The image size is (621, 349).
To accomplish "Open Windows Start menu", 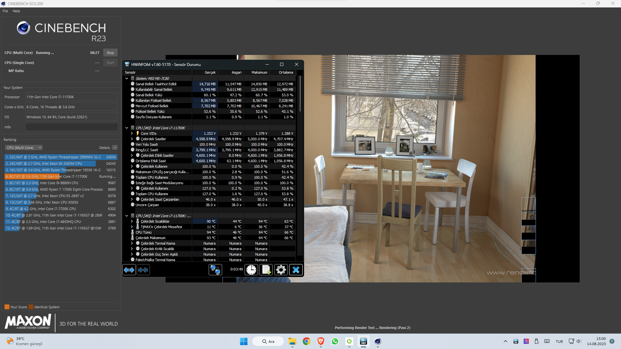I will 244,341.
